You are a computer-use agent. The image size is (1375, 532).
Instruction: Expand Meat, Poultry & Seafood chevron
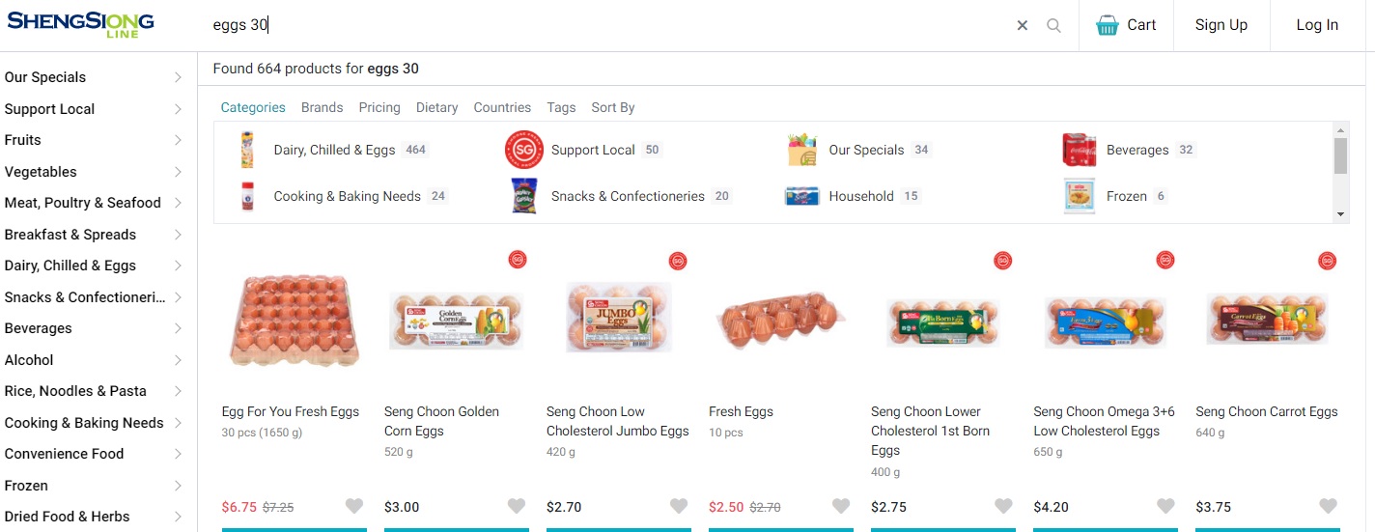[178, 203]
